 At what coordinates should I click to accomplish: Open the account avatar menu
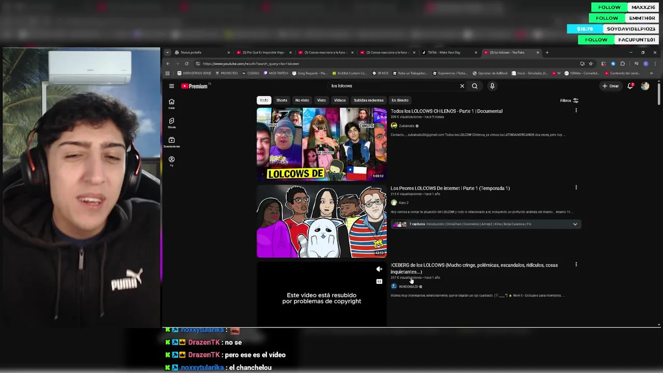(645, 86)
